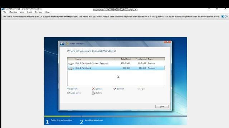This screenshot has height=128, width=229.
Task: Dismiss the mouse integration notification icon
Action: [x=226, y=17]
